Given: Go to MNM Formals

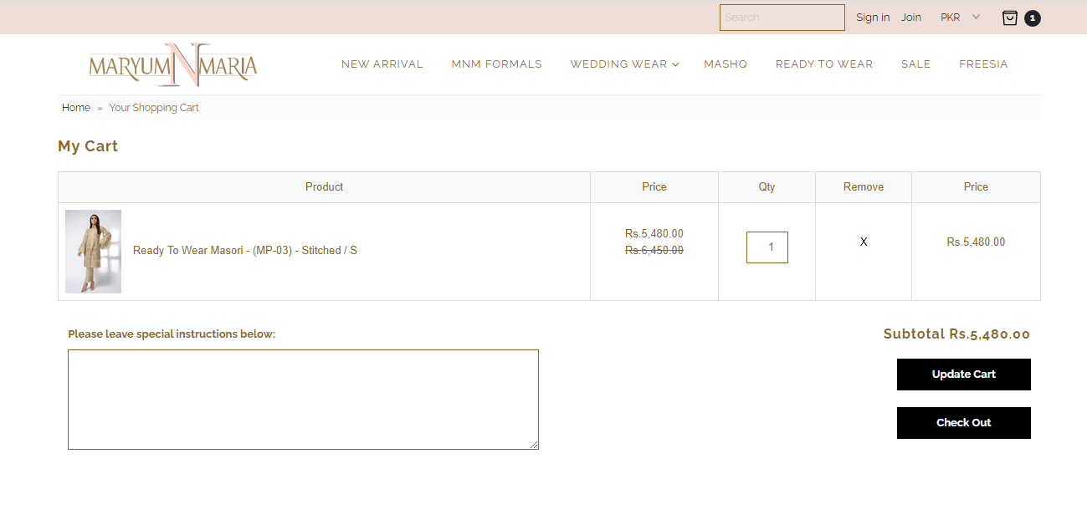Looking at the screenshot, I should [496, 64].
